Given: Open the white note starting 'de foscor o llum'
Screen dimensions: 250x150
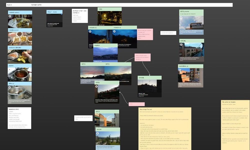Looking at the screenshot, I should [80, 16].
